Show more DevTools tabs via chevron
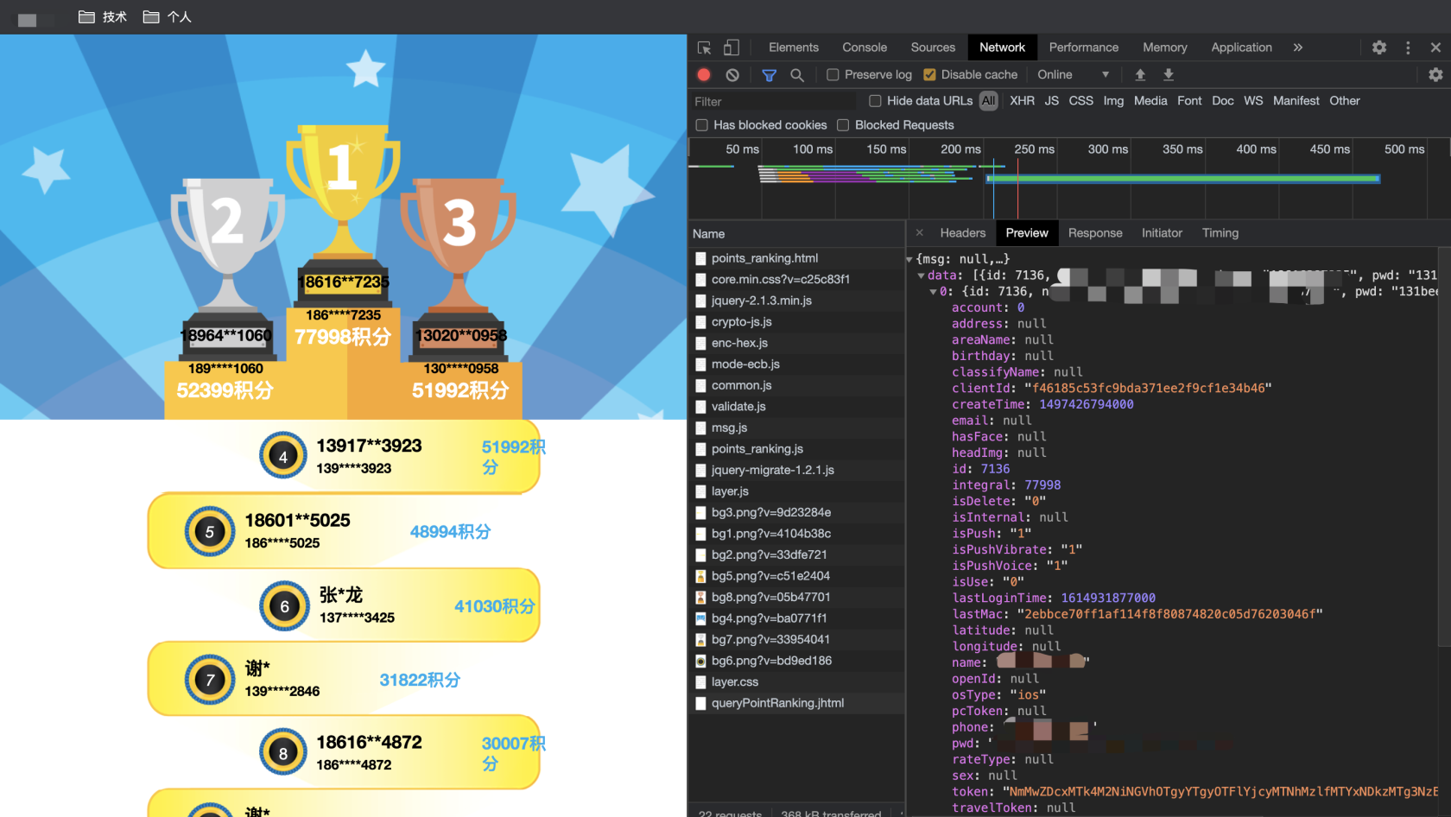This screenshot has height=817, width=1451. (1297, 47)
